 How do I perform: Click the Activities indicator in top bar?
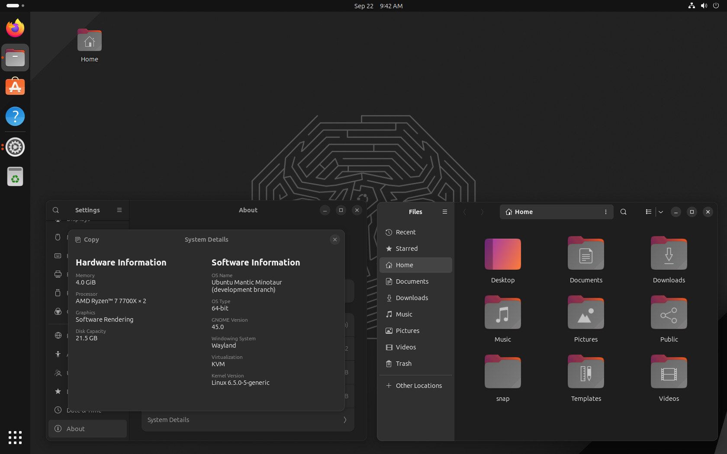pyautogui.click(x=15, y=6)
